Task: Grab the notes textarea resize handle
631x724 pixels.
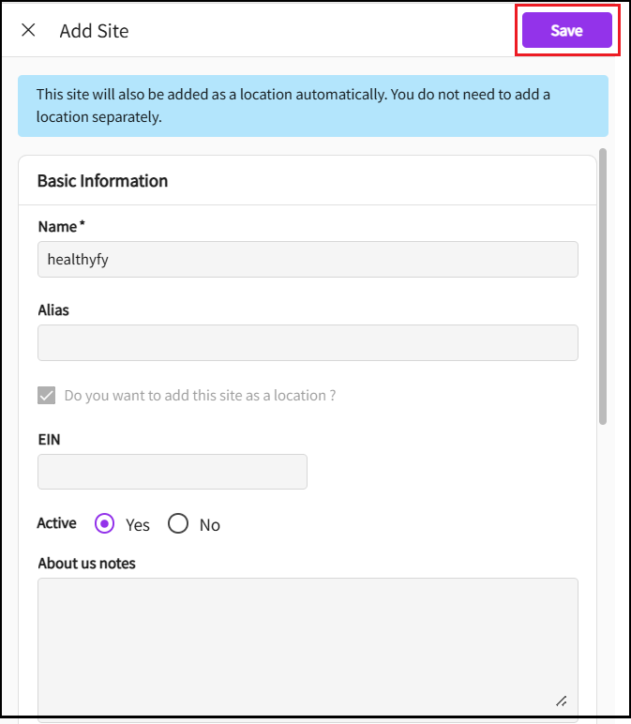Action: 561,700
